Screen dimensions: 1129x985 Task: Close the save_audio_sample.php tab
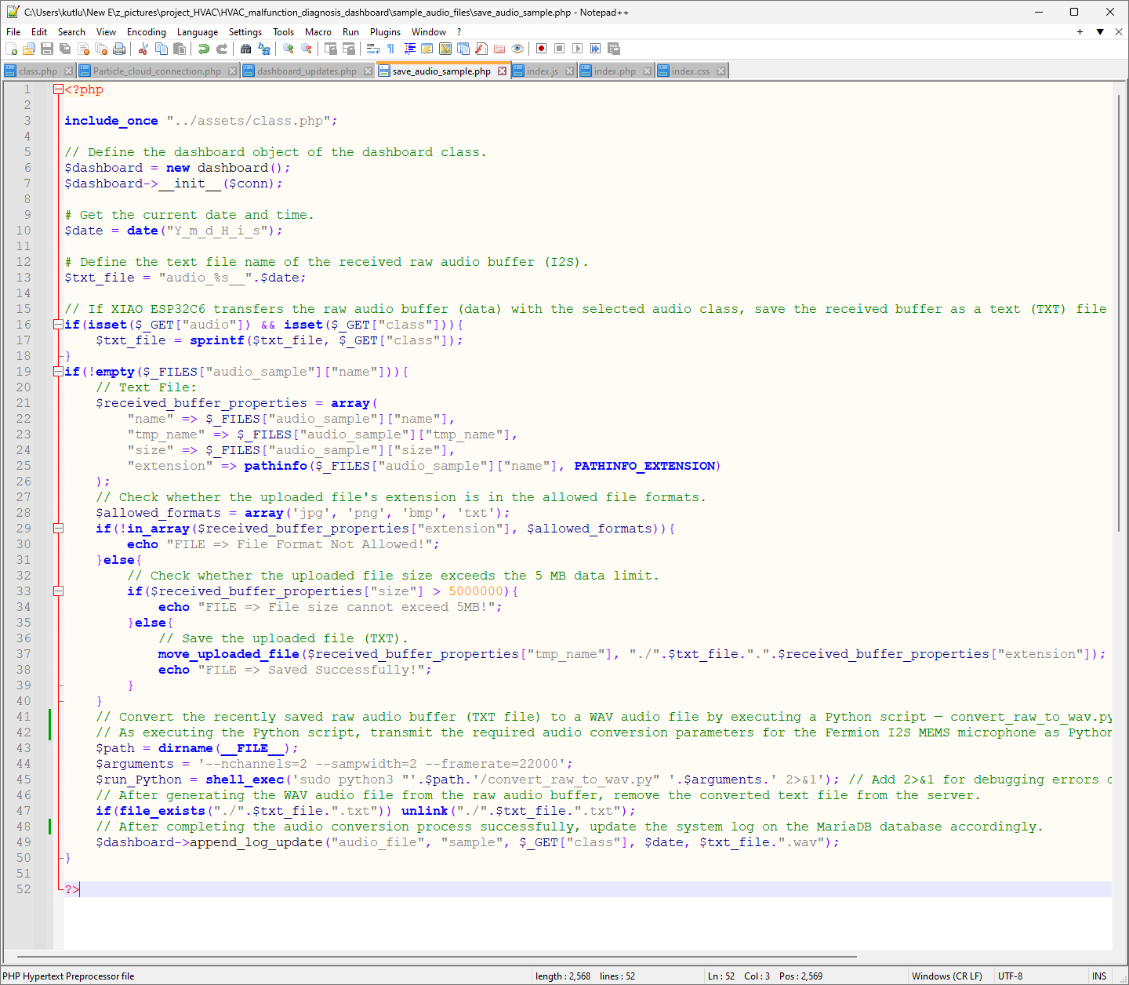tap(503, 71)
